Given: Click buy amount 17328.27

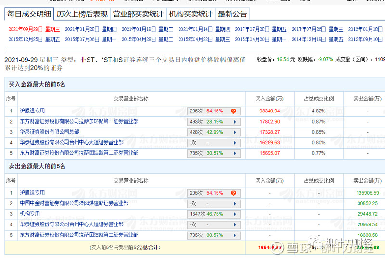Looking at the screenshot, I should pos(269,132).
